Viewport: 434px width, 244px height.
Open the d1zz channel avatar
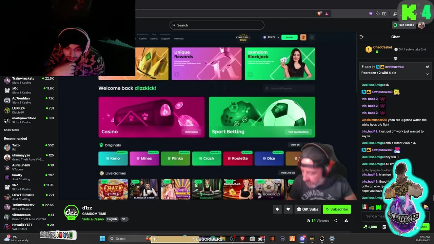(72, 212)
